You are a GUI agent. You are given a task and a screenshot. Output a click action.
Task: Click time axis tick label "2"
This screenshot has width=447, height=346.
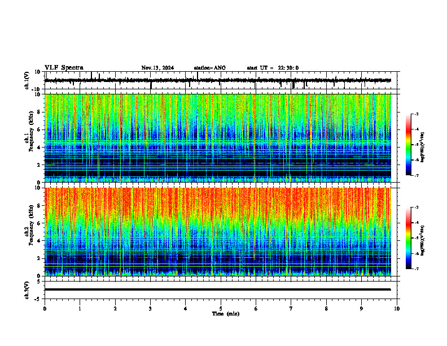point(115,309)
